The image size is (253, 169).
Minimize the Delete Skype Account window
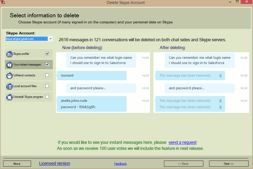[x=230, y=2]
